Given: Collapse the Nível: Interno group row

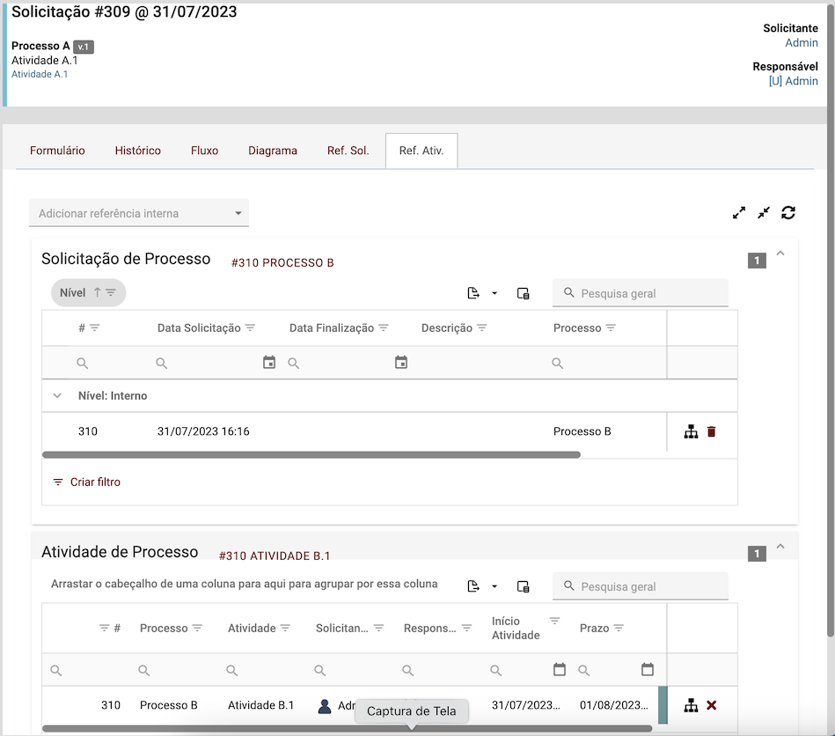Looking at the screenshot, I should point(58,396).
